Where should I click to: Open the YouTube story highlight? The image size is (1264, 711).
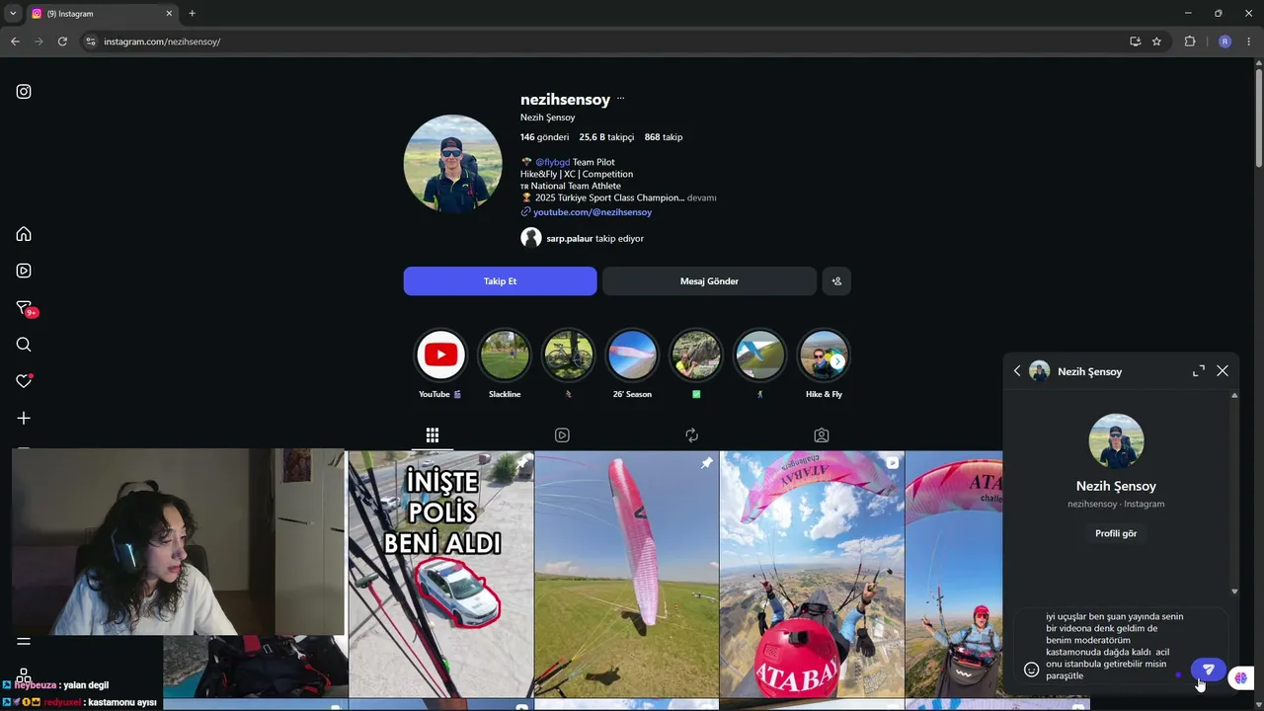pos(440,363)
